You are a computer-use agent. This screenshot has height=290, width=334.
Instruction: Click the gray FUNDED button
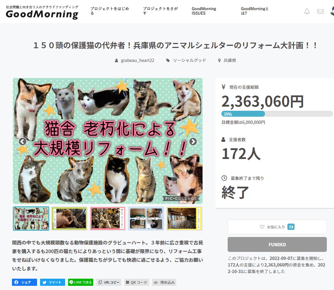click(x=277, y=244)
